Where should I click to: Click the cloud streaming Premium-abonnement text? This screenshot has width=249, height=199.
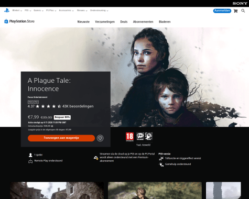pos(127,158)
